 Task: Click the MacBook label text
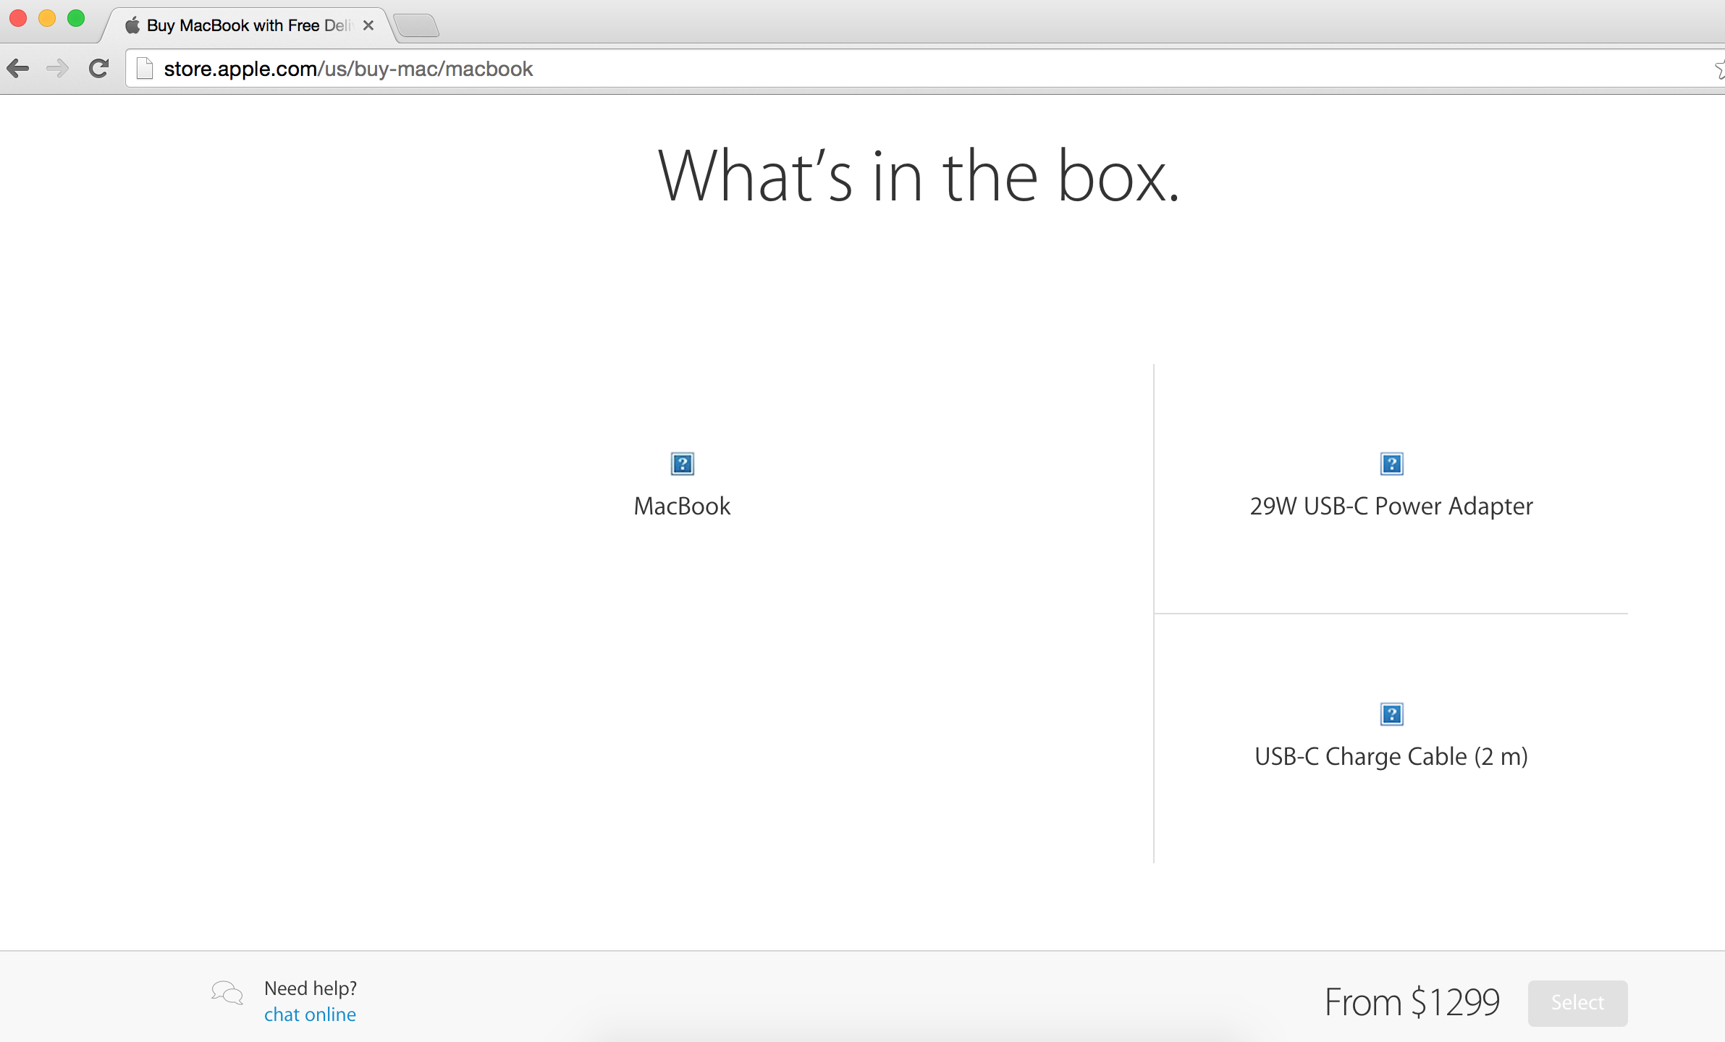click(682, 506)
